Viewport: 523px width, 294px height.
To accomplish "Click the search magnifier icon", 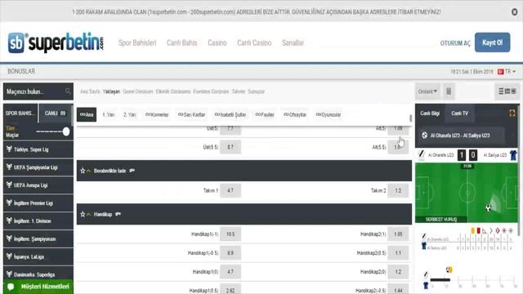I will [x=68, y=91].
